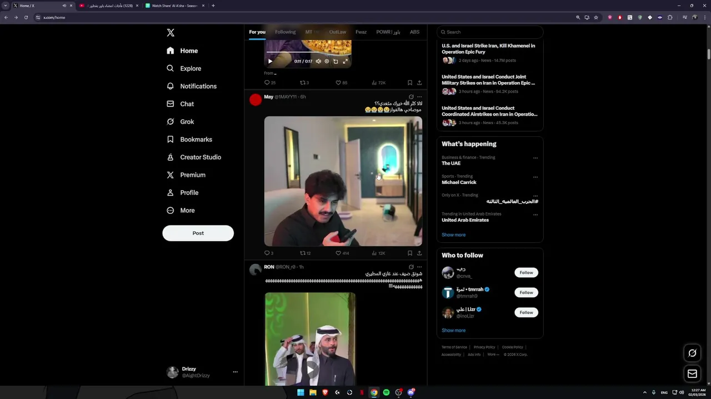Screen dimensions: 711x399
Task: Open May's profile avatar
Action: [256, 100]
